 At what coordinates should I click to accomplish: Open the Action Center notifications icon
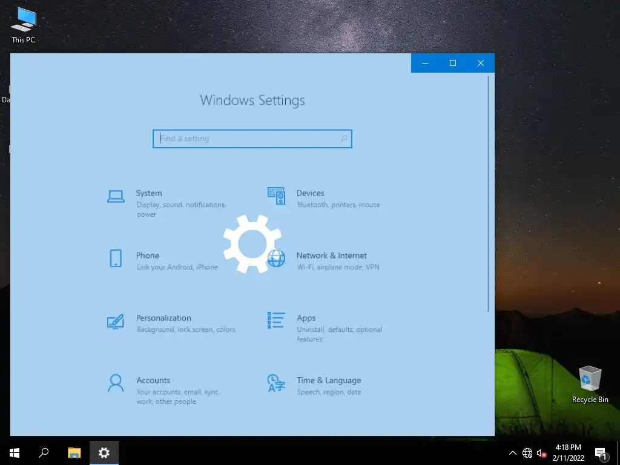601,453
